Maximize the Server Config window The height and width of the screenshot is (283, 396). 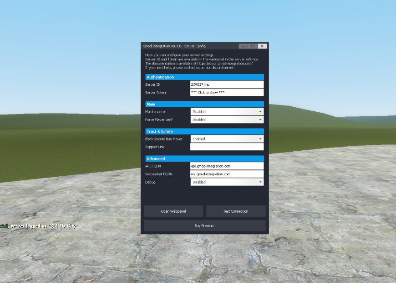click(253, 46)
